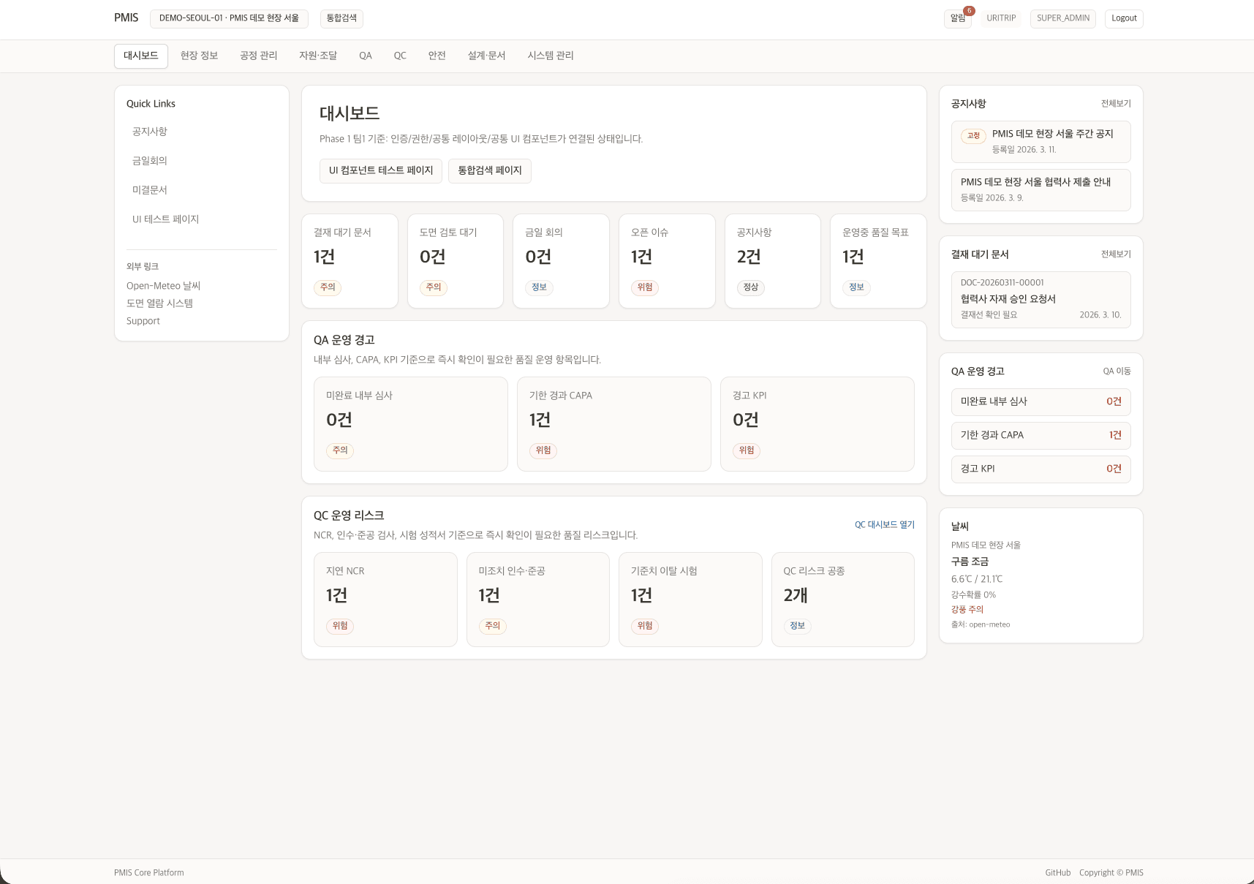Click the 주의 badge on 결재 대기 문서 card
Image resolution: width=1254 pixels, height=884 pixels.
point(328,287)
